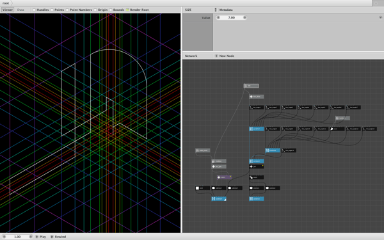Select the line_angle11 node
This screenshot has height=240, width=384.
point(321,129)
